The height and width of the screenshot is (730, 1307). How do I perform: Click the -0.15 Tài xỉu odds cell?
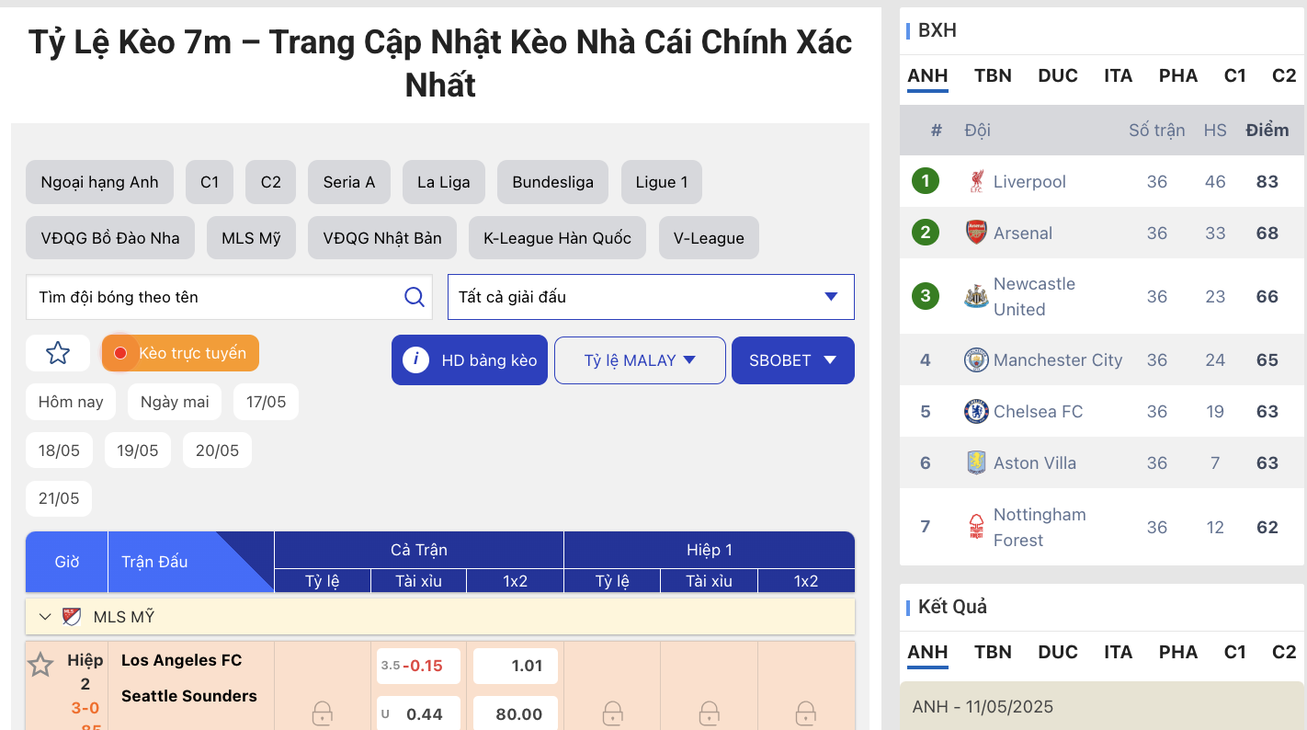(418, 666)
